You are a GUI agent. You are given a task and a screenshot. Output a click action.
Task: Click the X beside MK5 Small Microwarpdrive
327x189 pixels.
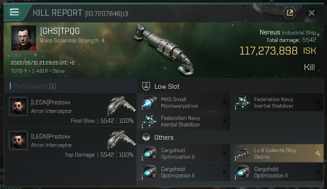point(224,102)
